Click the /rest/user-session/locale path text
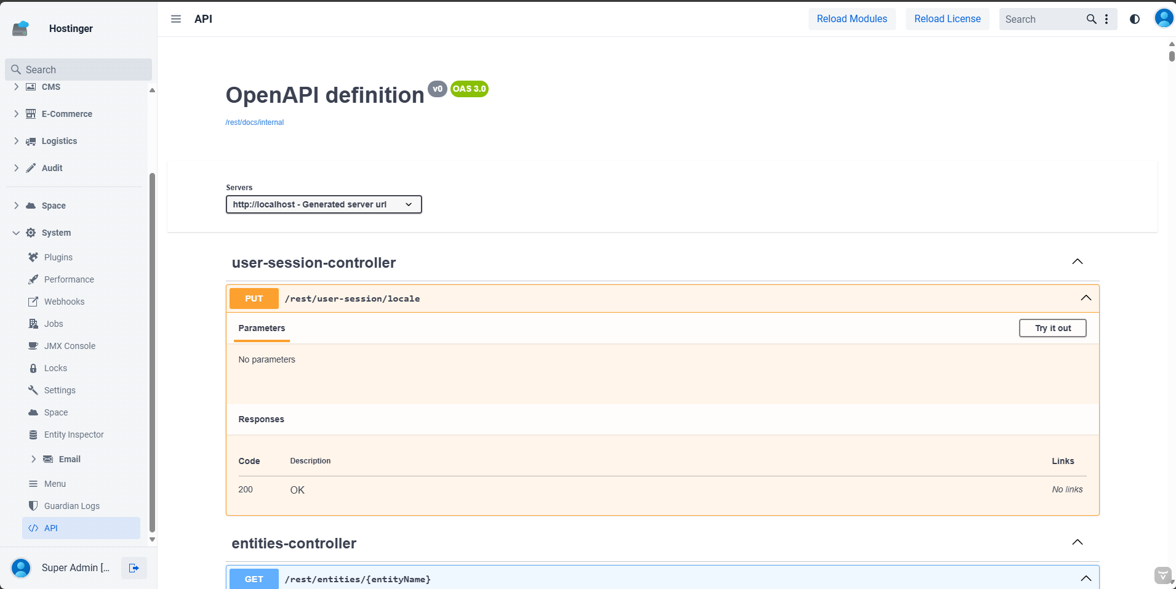 click(352, 299)
